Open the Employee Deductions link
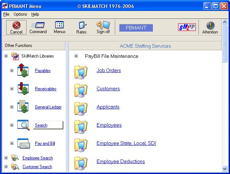Image resolution: width=230 pixels, height=174 pixels. point(121,162)
